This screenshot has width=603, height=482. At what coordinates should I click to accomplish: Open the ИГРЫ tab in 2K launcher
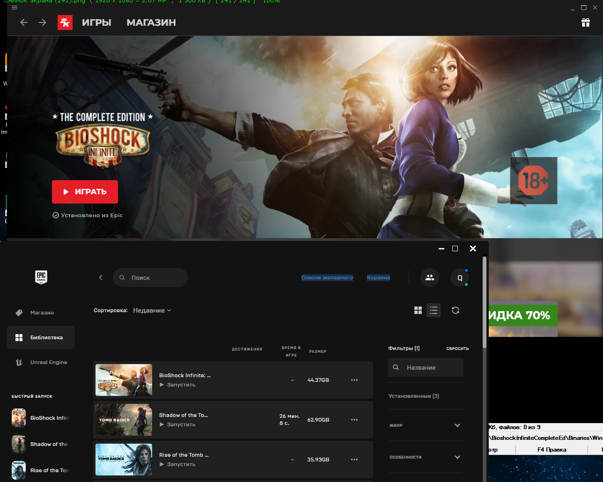pos(96,22)
